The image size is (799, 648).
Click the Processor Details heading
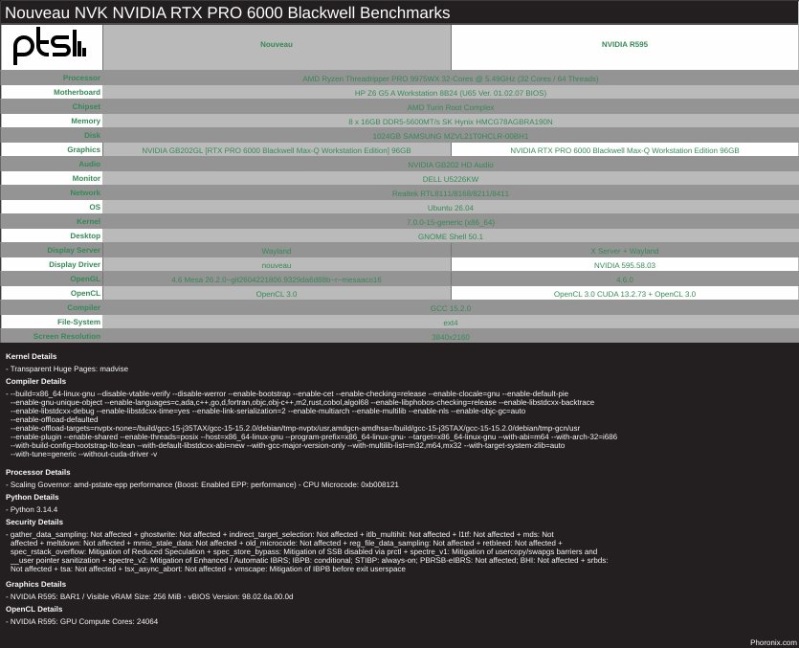pyautogui.click(x=37, y=472)
